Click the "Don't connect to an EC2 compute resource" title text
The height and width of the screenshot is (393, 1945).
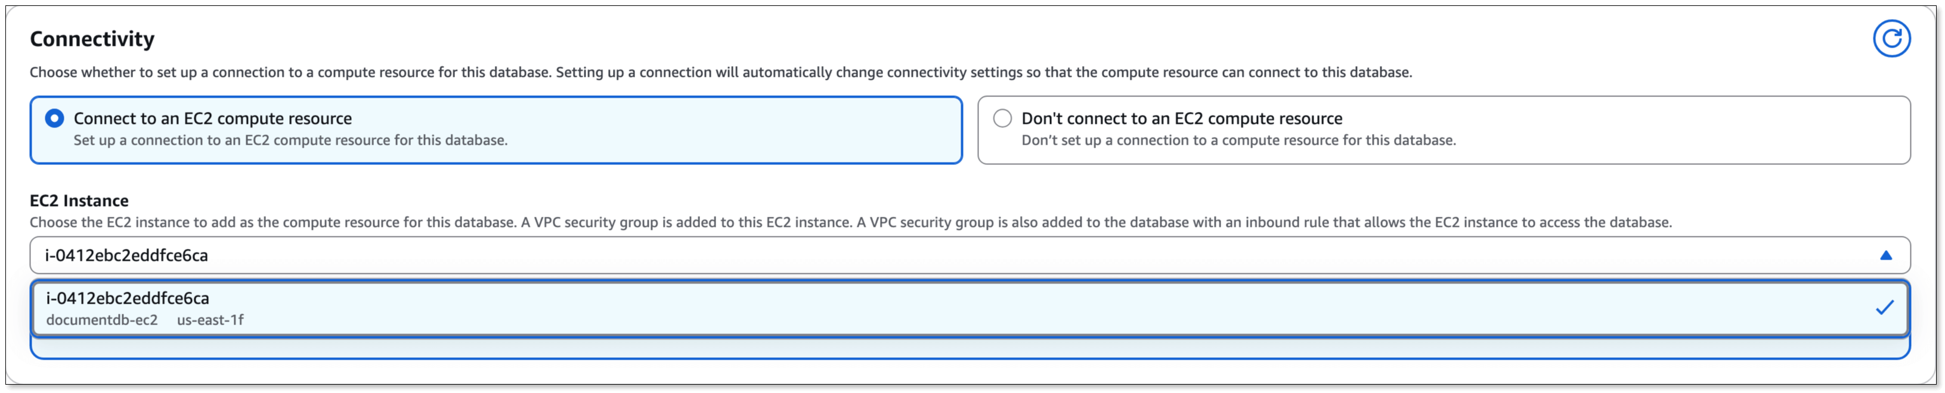tap(1181, 118)
